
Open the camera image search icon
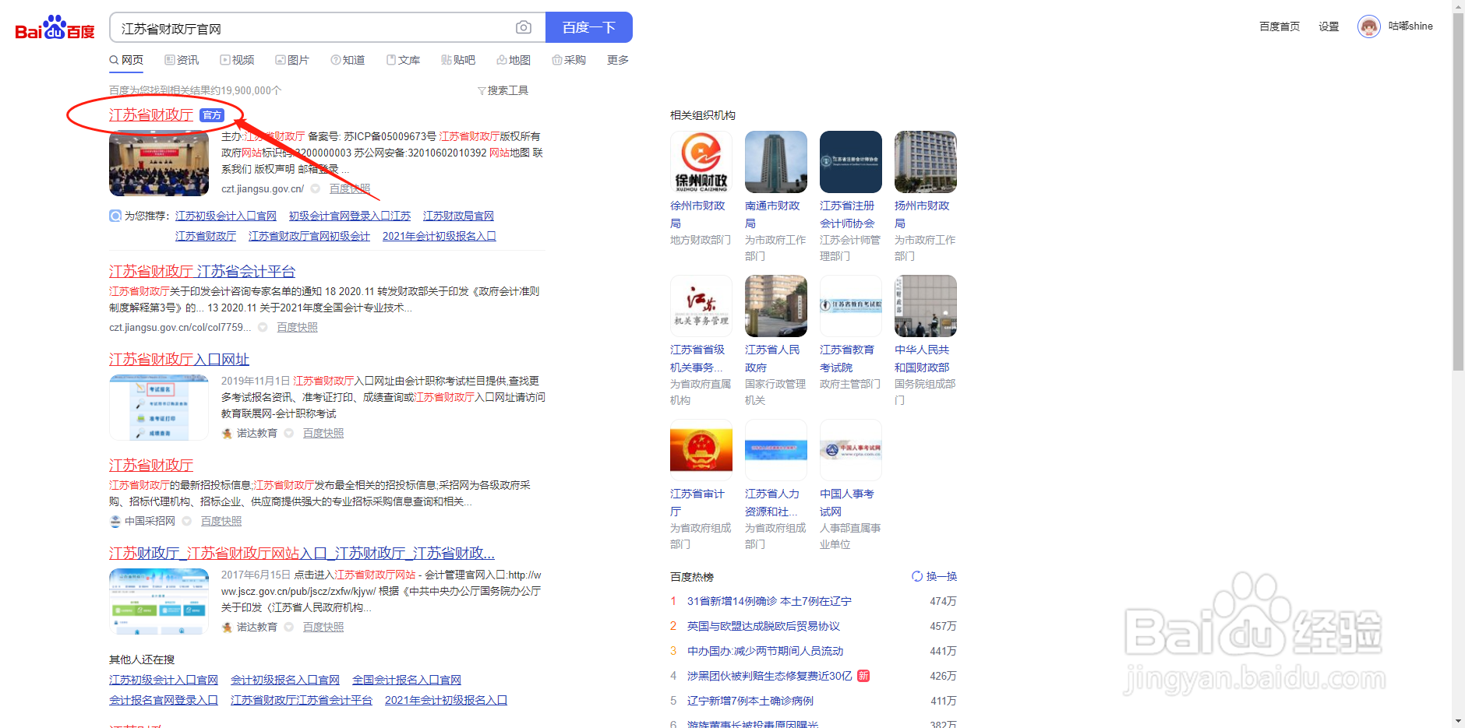pos(524,28)
